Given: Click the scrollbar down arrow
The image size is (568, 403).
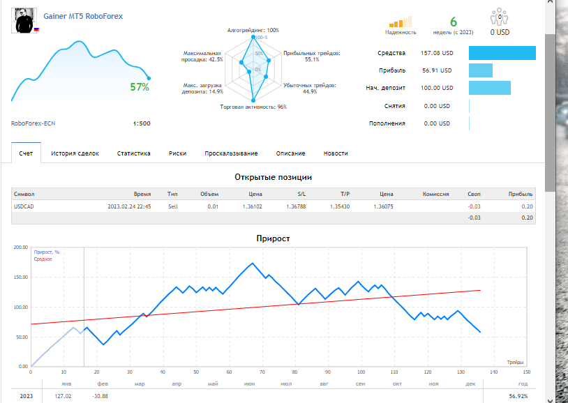Looking at the screenshot, I should coord(550,400).
